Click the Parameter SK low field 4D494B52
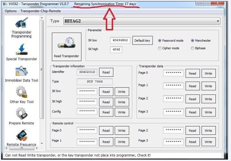 [120, 40]
